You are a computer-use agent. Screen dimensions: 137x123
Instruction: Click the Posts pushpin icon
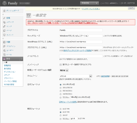coord(4,18)
